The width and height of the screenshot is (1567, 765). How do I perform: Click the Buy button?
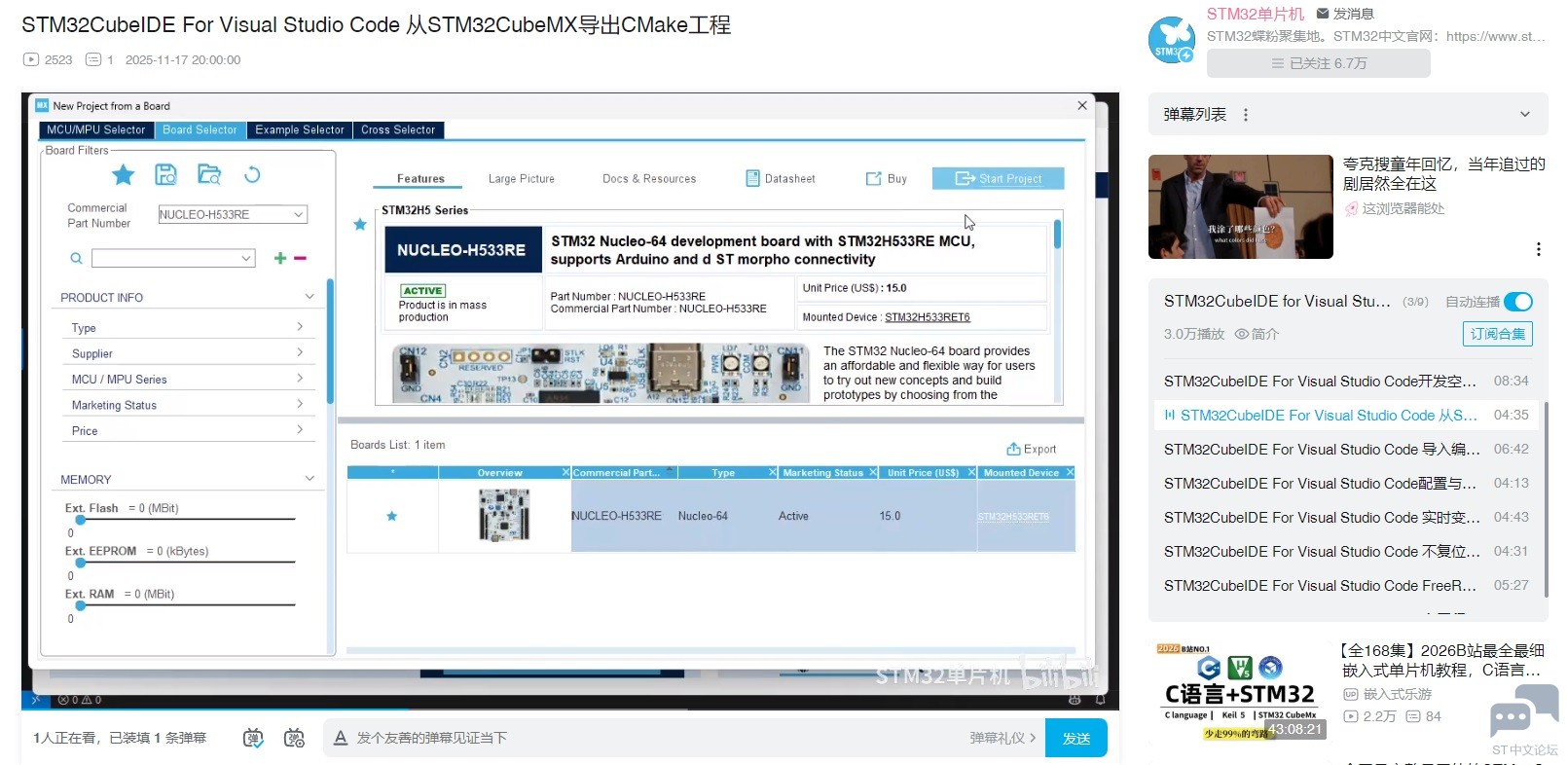pyautogui.click(x=887, y=179)
